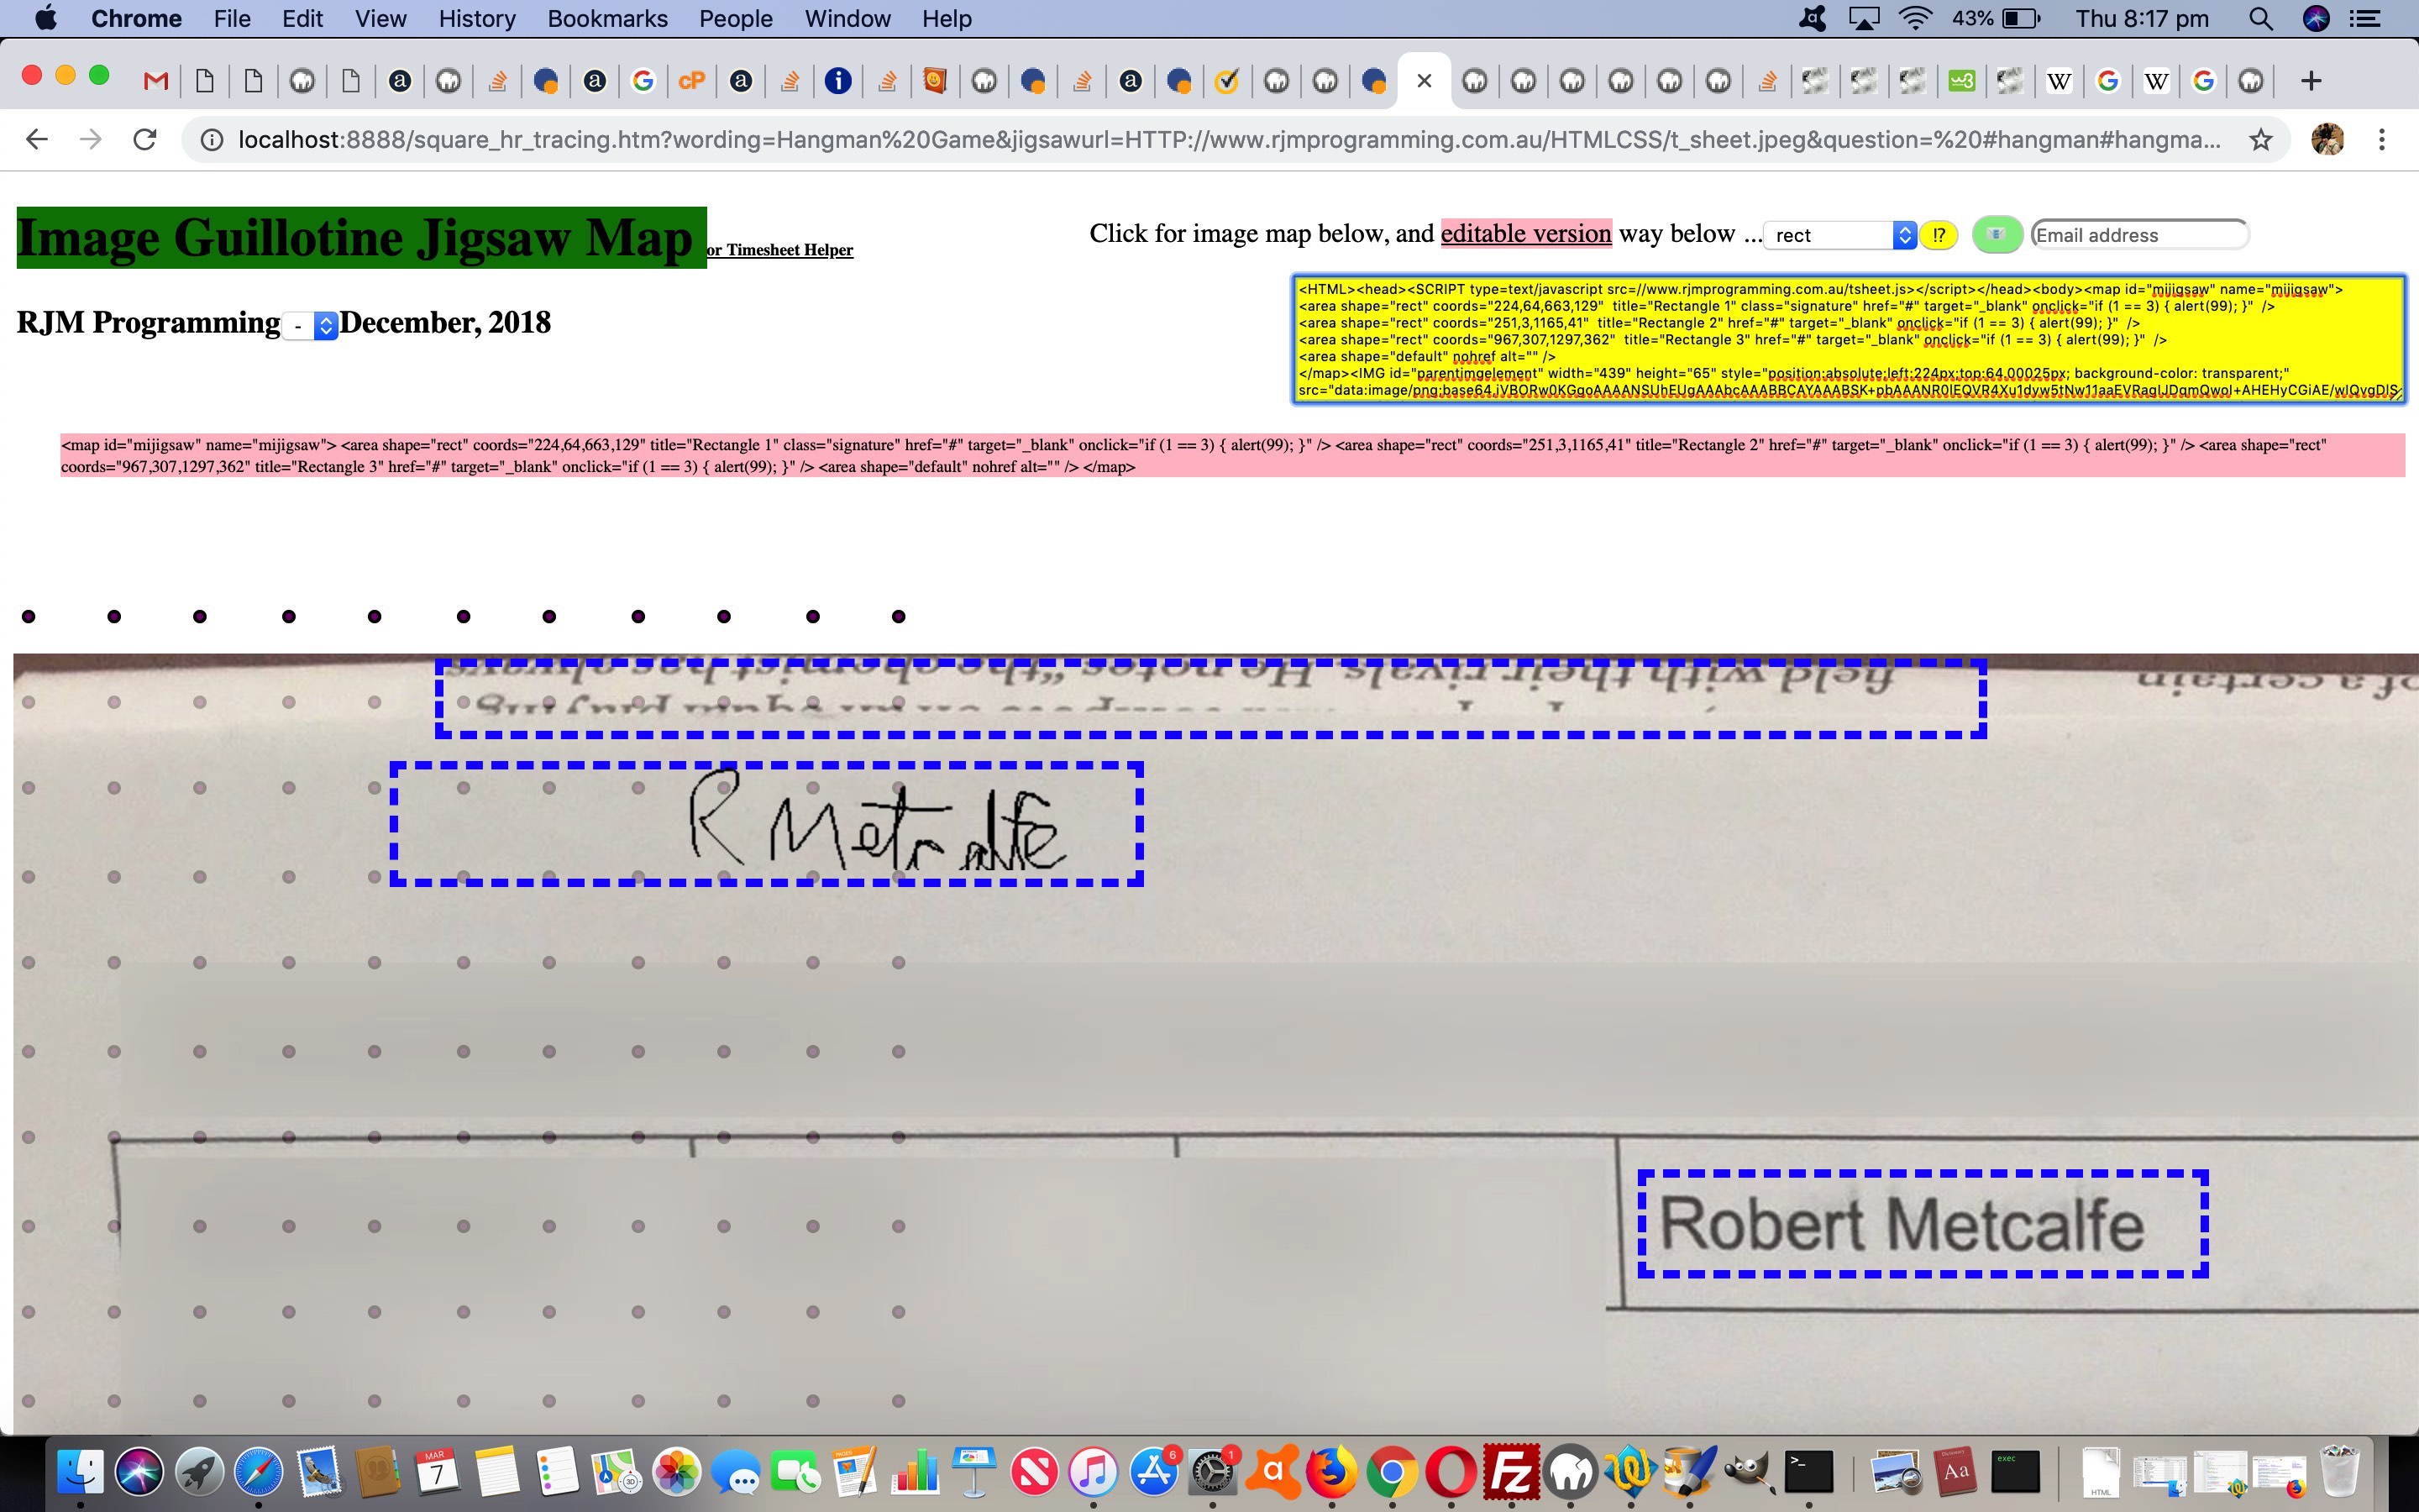Click the dashed rectangle around 'Robert Metcalfe'
The image size is (2419, 1512).
point(1923,1224)
